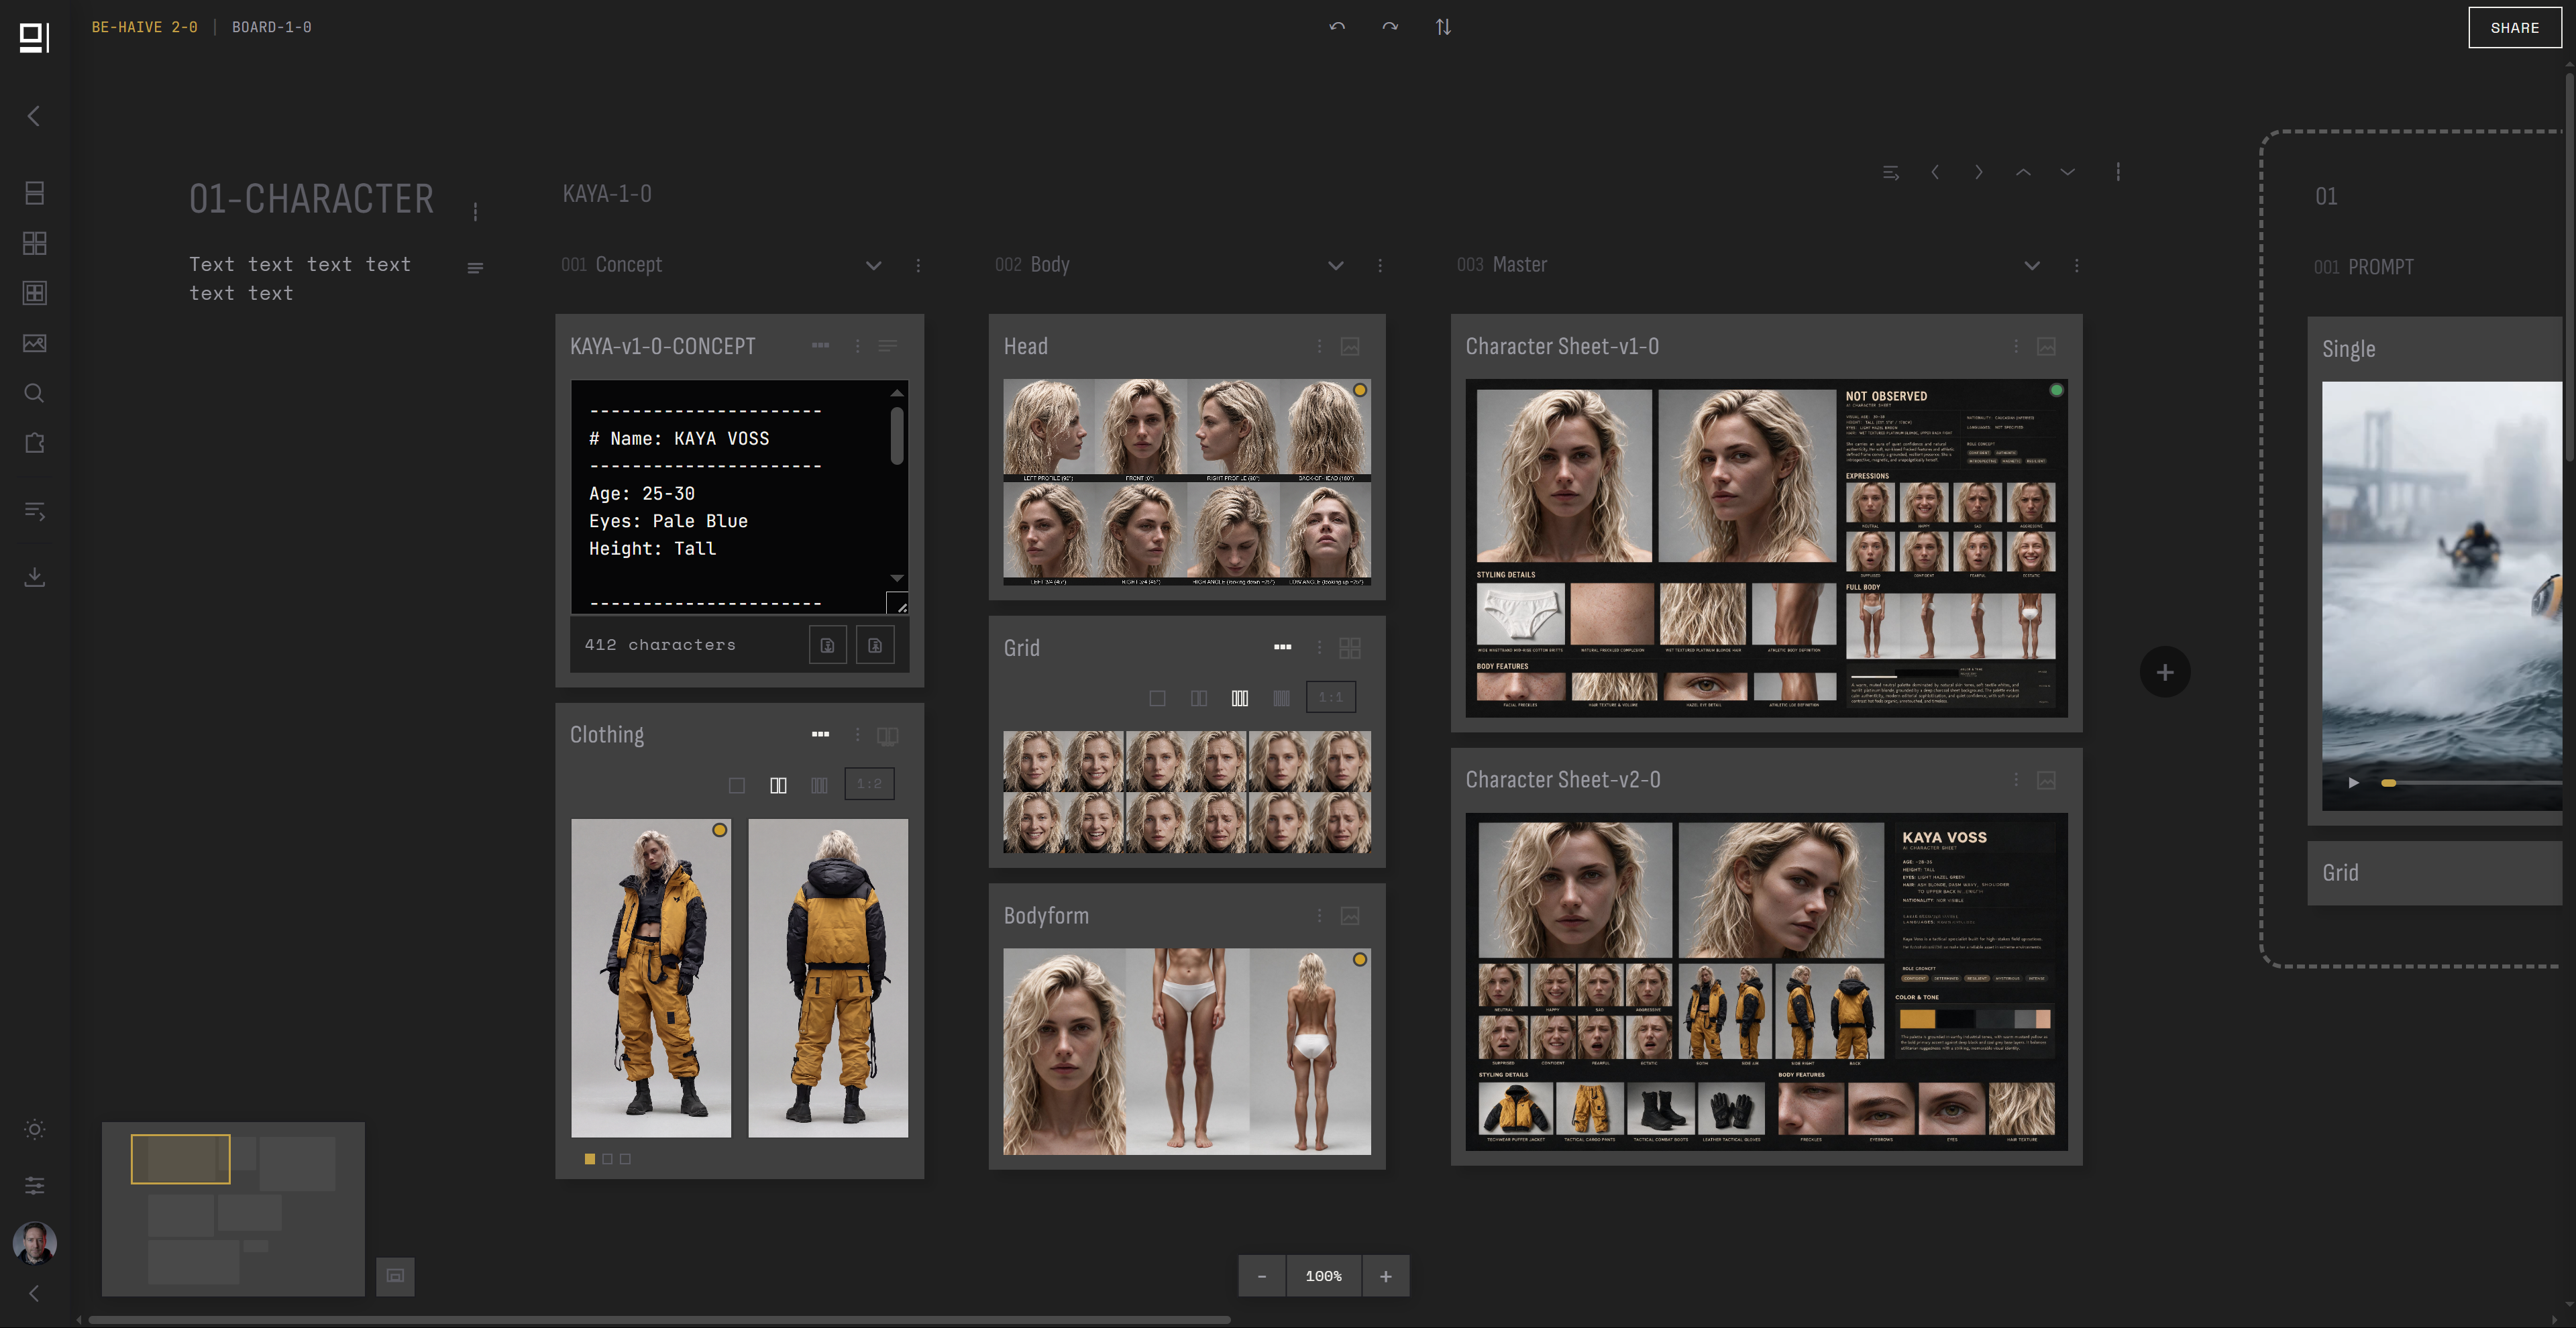The width and height of the screenshot is (2576, 1328).
Task: Open Head card kebab menu
Action: (x=1319, y=346)
